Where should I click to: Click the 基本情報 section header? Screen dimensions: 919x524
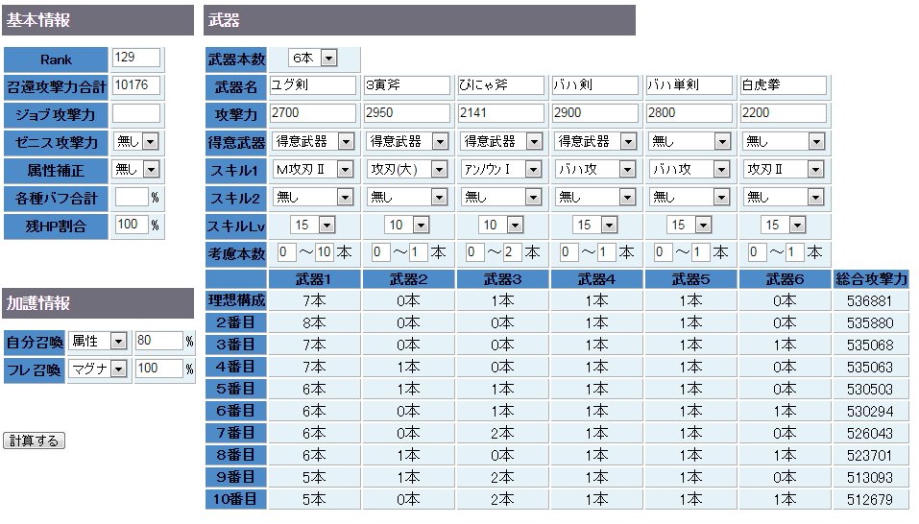click(x=98, y=20)
